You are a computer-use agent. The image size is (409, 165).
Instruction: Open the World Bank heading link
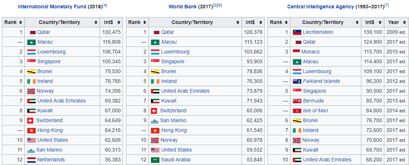pyautogui.click(x=182, y=7)
